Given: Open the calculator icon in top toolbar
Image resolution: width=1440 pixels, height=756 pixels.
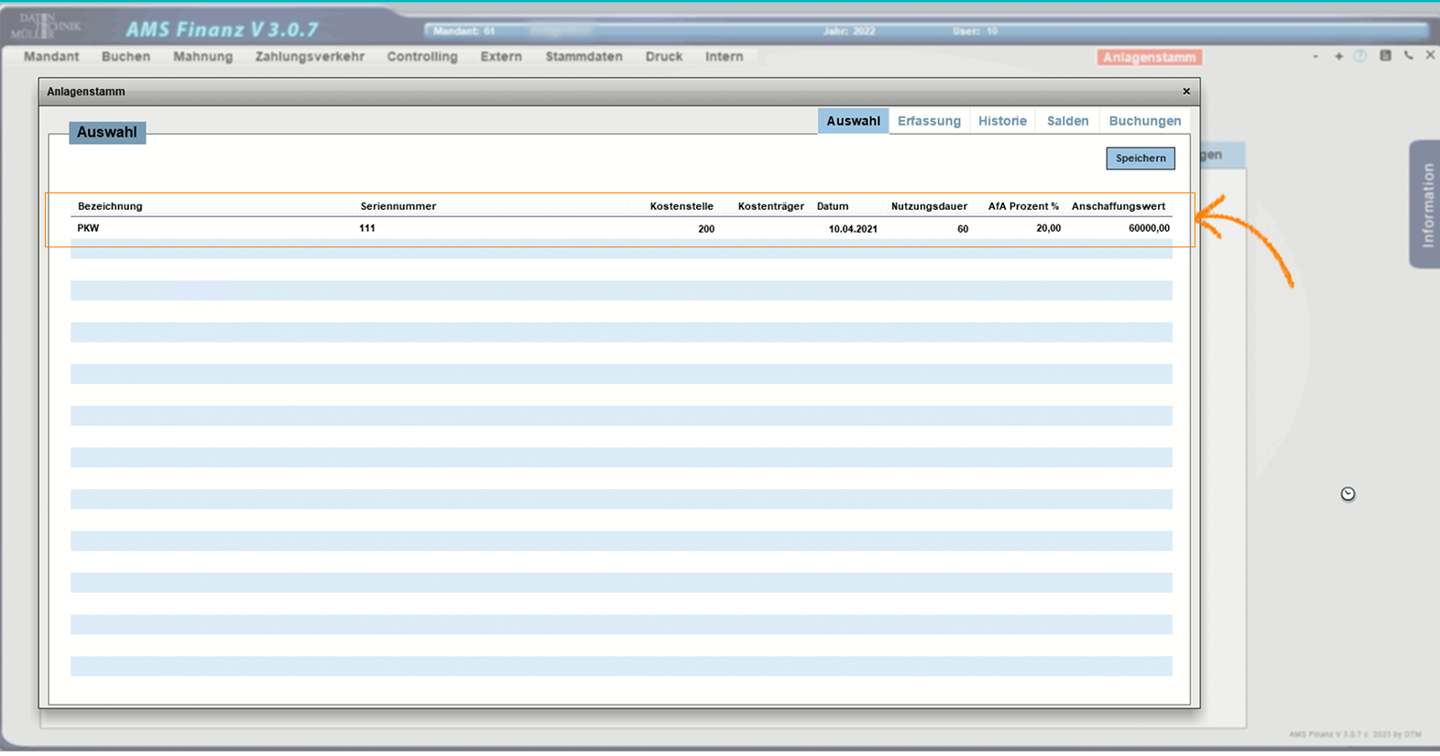Looking at the screenshot, I should (x=1385, y=56).
